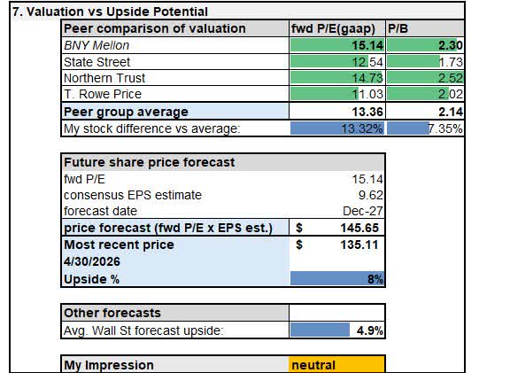510x373 pixels.
Task: Click the 'Most recent price' label
Action: [119, 245]
